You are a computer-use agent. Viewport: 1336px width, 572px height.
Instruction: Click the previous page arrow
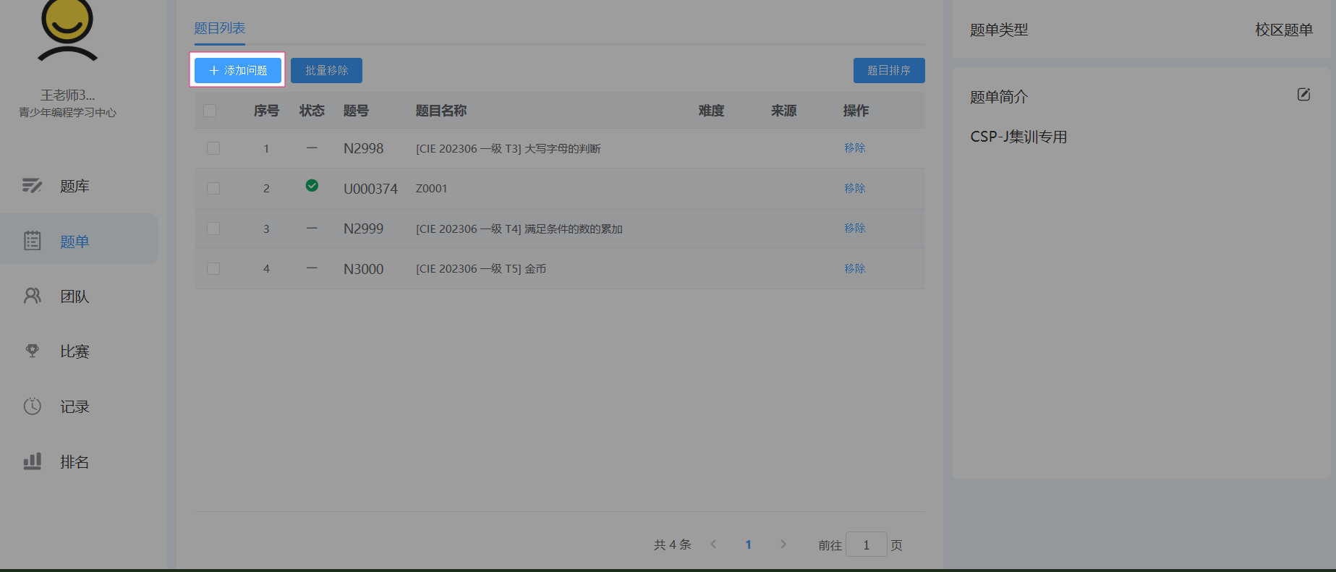click(713, 545)
